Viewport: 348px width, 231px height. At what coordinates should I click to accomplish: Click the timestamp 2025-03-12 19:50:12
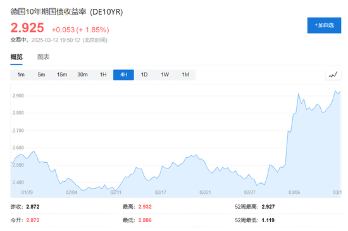[56, 40]
